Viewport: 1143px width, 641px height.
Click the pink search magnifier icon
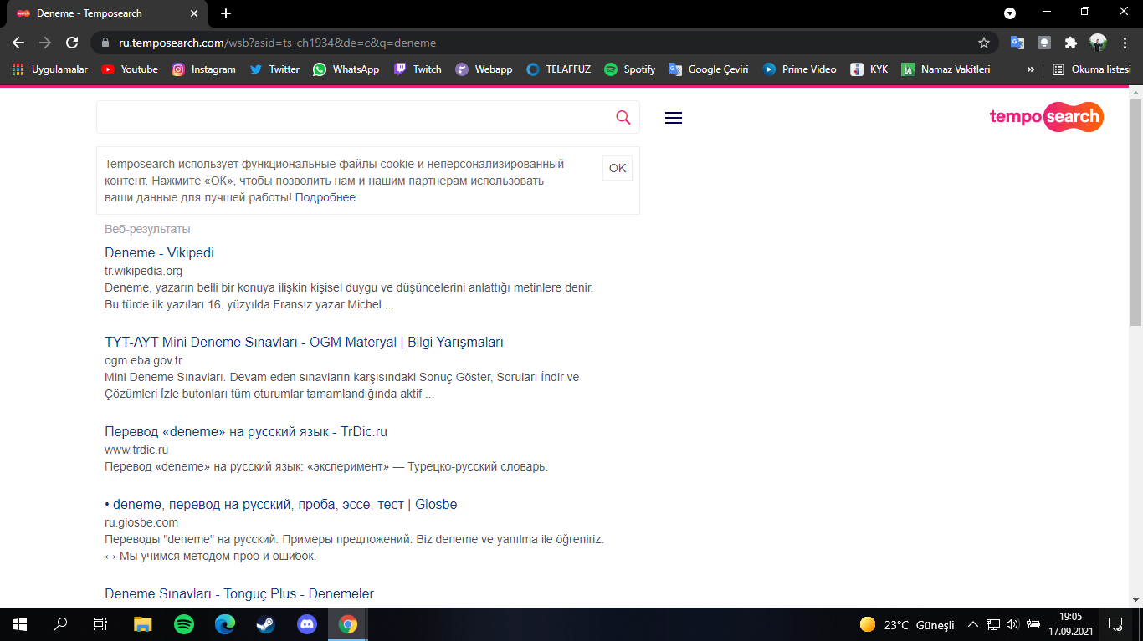tap(623, 118)
